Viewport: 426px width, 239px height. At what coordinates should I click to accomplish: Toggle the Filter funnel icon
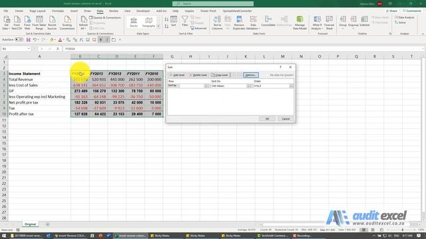[x=185, y=21]
